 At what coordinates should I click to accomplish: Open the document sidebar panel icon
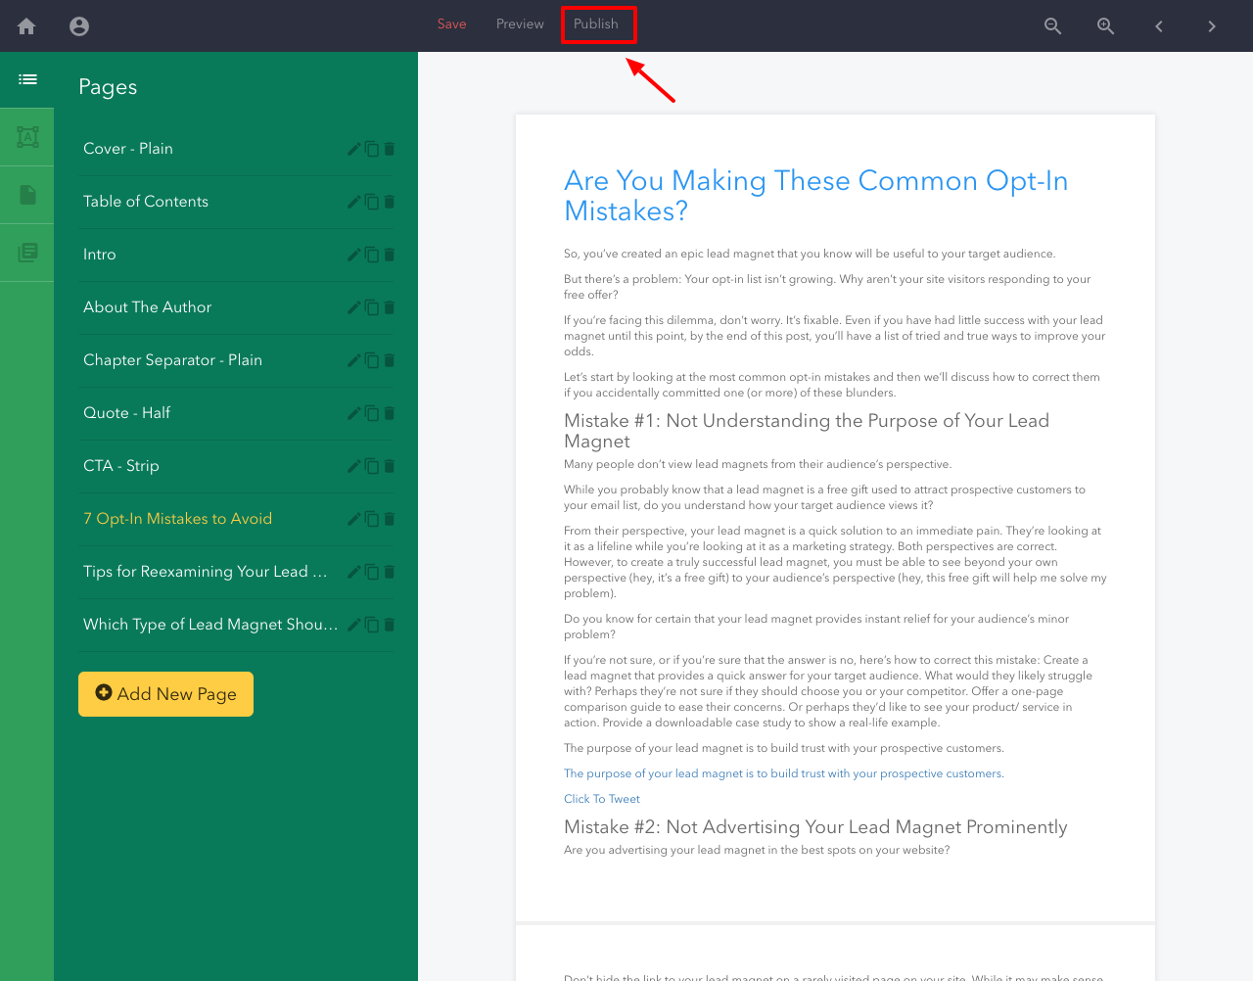pyautogui.click(x=27, y=195)
